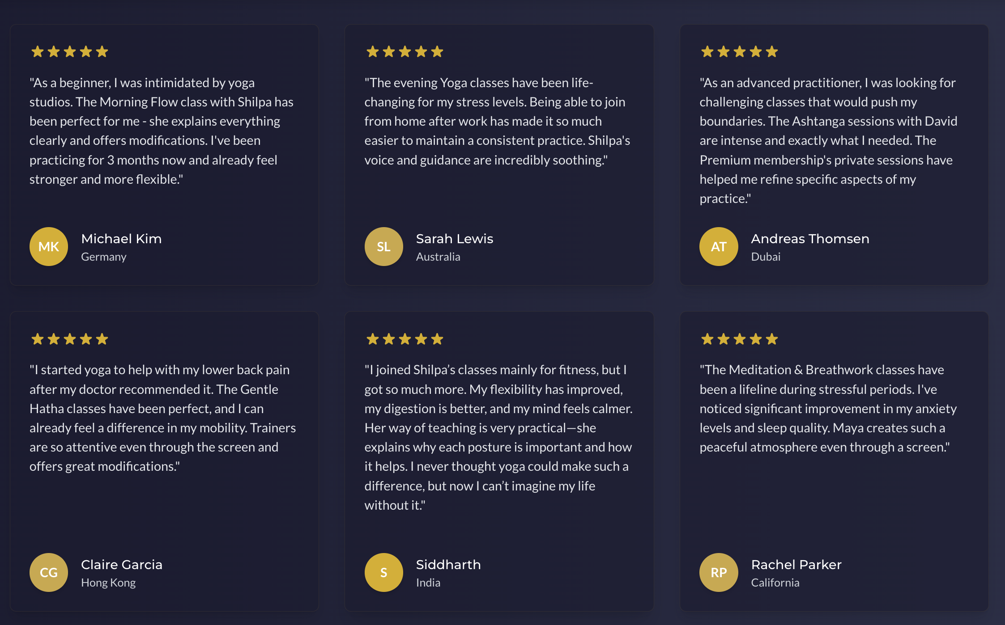The image size is (1005, 625).
Task: Click the CG avatar for Claire Garcia
Action: [49, 572]
